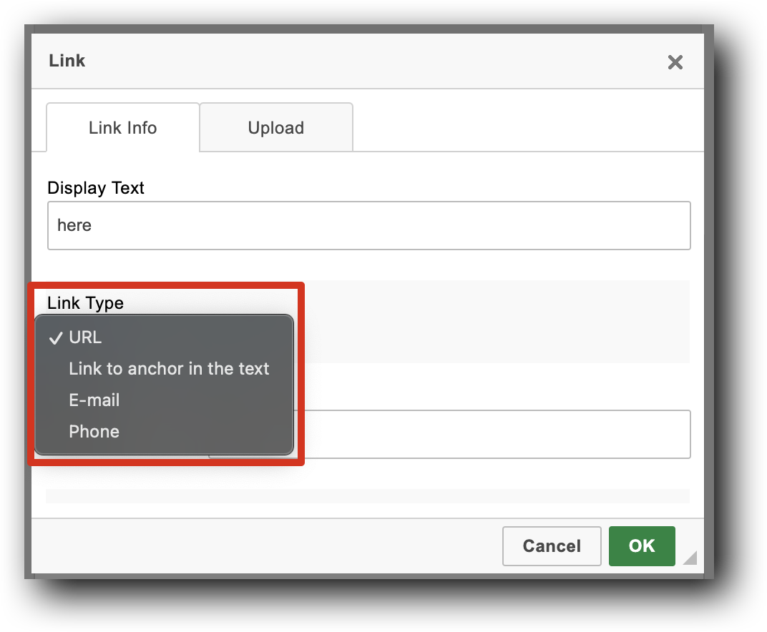
Task: Select E-mail as the link type
Action: click(x=94, y=400)
